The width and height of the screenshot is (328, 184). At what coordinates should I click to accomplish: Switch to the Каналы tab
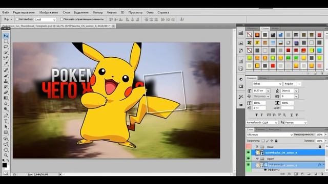click(x=261, y=129)
